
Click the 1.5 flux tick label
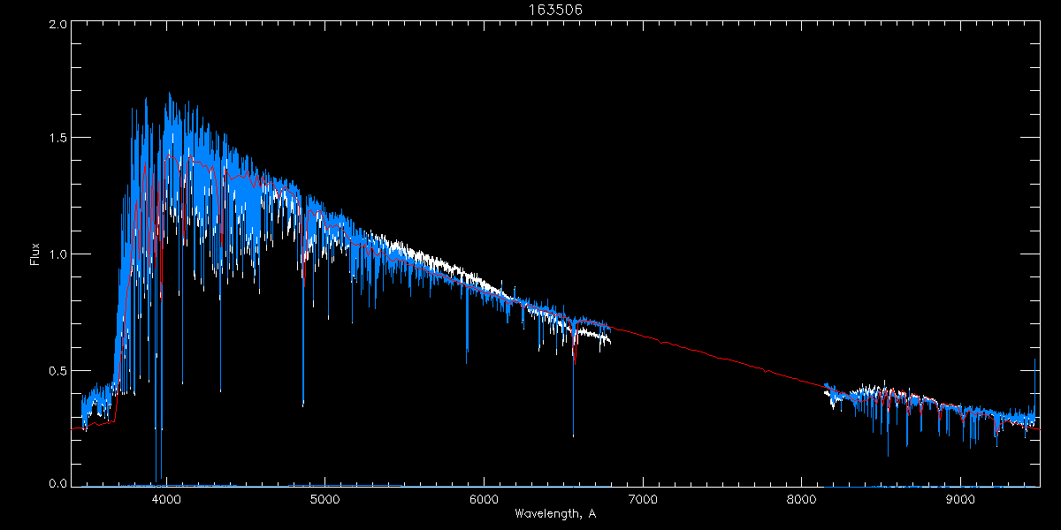tap(57, 138)
